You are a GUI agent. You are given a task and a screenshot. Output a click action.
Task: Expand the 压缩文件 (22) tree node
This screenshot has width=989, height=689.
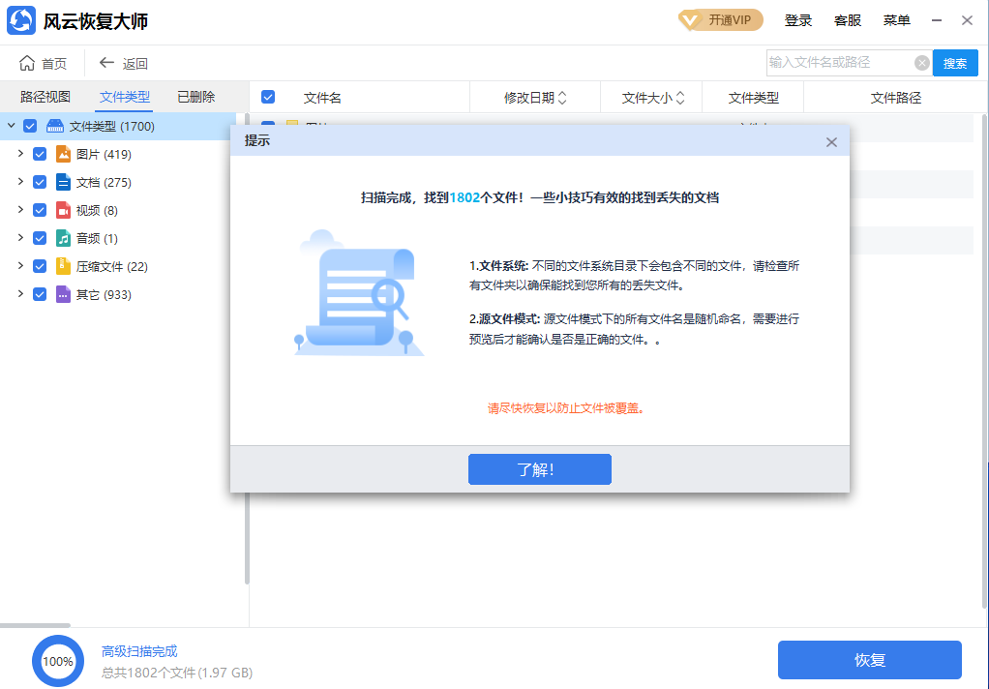coord(20,266)
